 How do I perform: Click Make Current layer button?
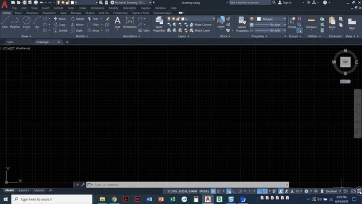click(x=200, y=24)
